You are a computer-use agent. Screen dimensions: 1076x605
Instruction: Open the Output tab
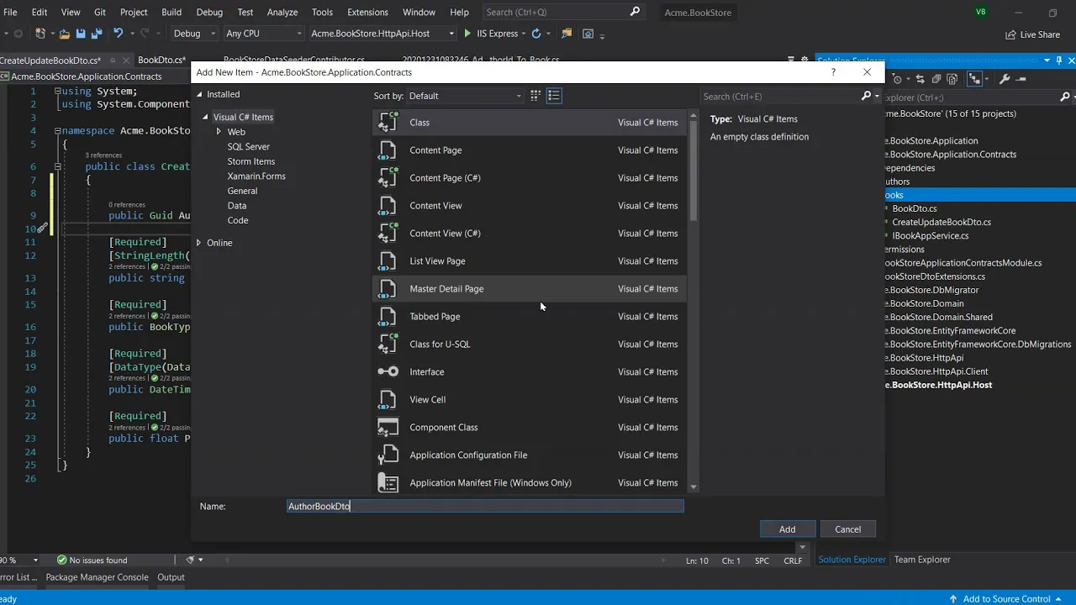click(171, 577)
